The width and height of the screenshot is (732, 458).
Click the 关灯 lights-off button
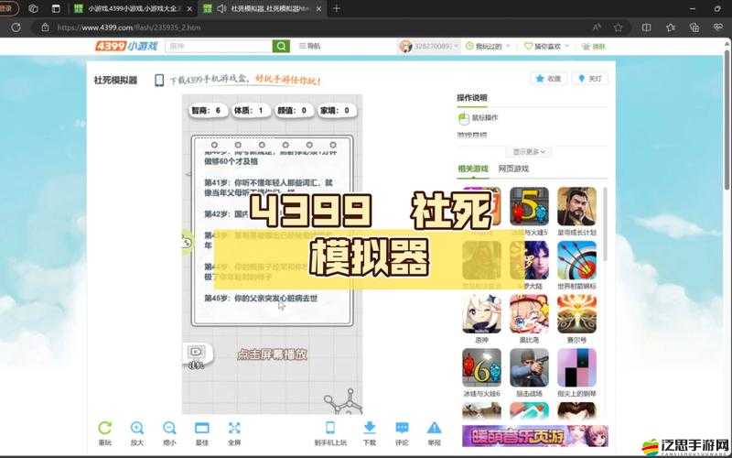click(590, 79)
